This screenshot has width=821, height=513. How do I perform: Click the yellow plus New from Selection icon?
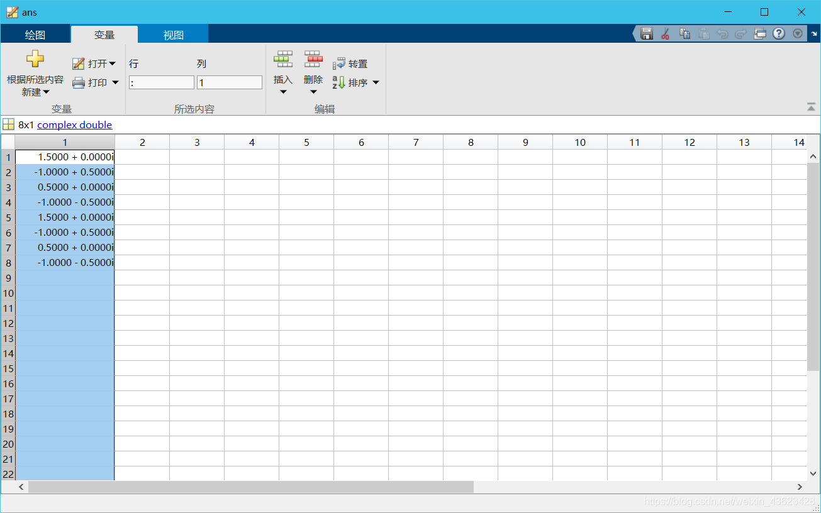(35, 59)
